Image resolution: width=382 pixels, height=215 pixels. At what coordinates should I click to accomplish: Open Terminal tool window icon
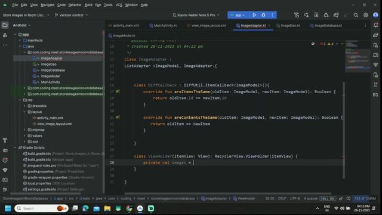[x=5, y=180]
